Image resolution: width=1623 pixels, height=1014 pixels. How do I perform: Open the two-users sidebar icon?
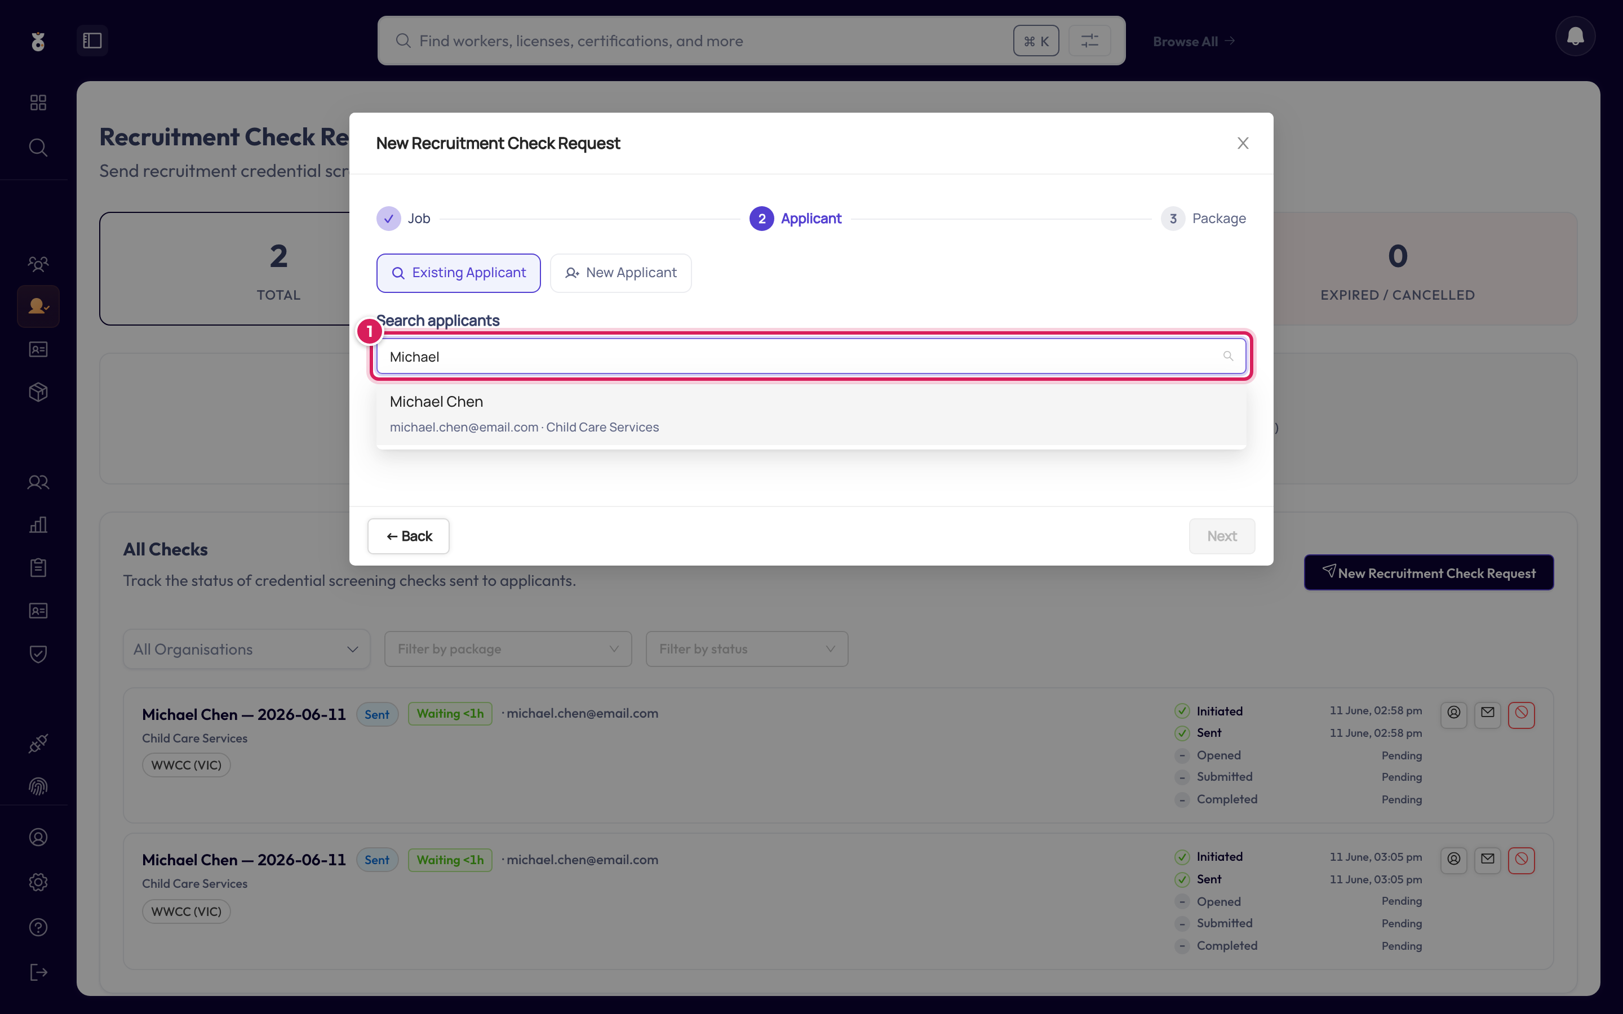click(x=38, y=482)
